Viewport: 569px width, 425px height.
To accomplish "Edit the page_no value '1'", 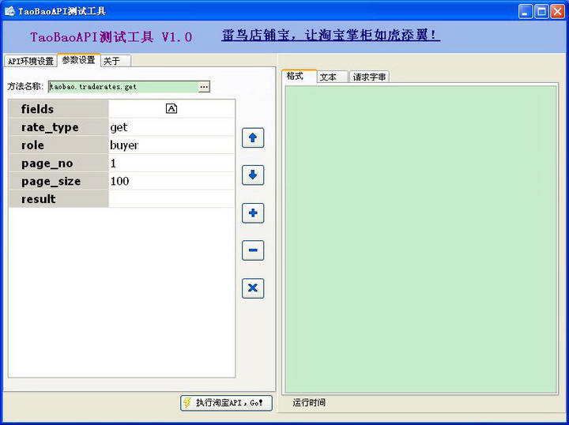I will pos(171,164).
